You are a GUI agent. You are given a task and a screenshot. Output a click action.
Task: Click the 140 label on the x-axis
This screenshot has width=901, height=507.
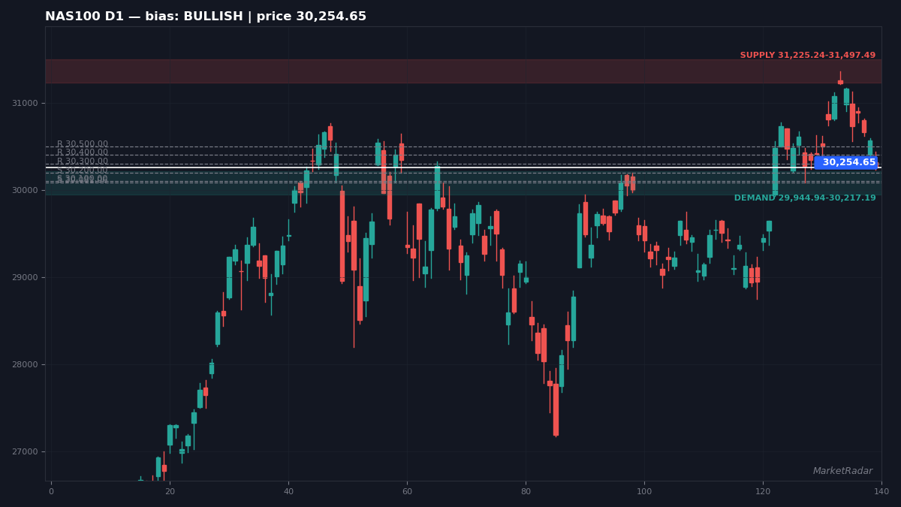pos(881,491)
